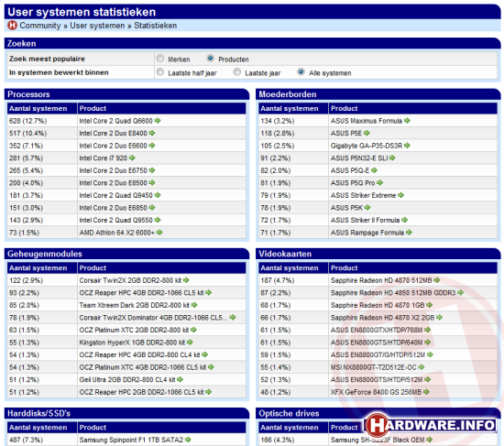Viewport: 504px width, 446px height.
Task: Click the 134 (3.2%) motherboard count cell
Action: pos(293,121)
